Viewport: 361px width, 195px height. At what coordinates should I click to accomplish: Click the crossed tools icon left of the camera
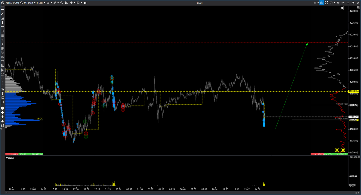click(x=314, y=3)
